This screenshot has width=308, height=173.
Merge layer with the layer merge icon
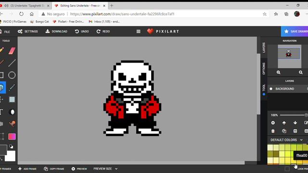coord(295,131)
